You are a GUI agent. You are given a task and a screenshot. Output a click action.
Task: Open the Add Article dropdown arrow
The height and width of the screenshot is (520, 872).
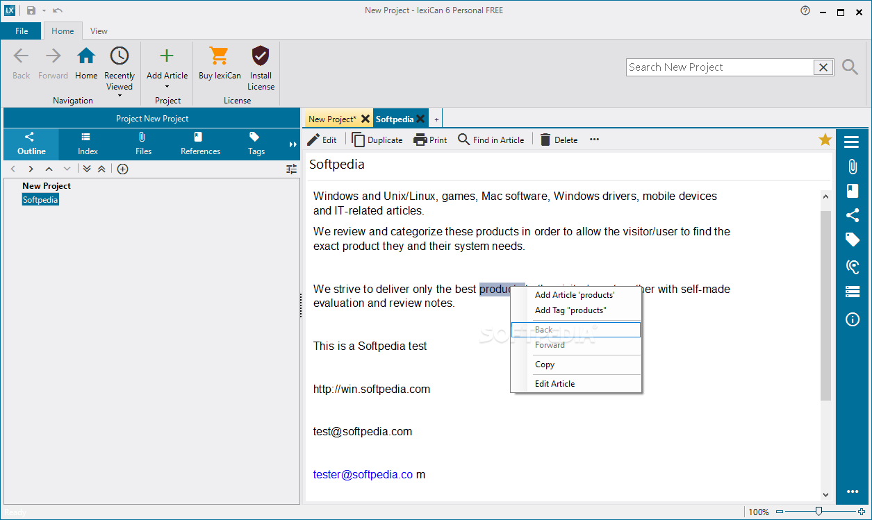pyautogui.click(x=167, y=87)
